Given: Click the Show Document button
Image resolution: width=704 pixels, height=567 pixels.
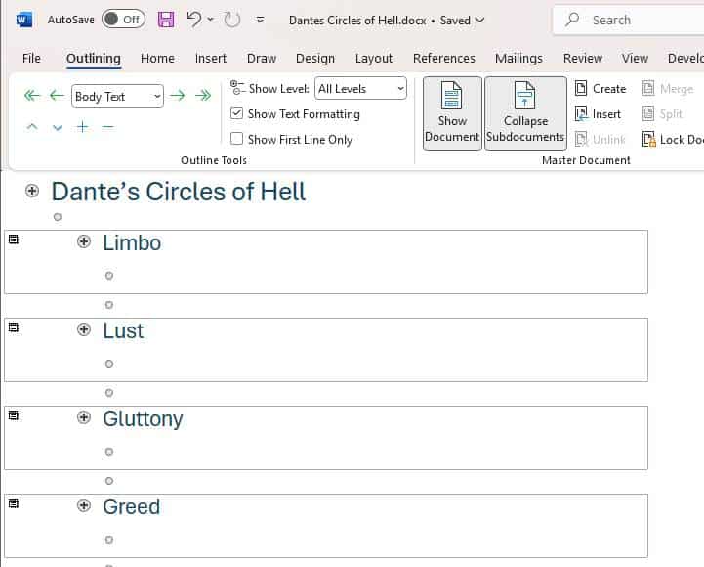Looking at the screenshot, I should click(x=452, y=113).
